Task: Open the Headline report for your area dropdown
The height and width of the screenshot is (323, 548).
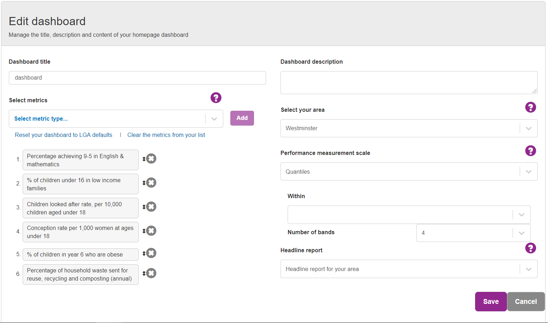Action: [409, 269]
